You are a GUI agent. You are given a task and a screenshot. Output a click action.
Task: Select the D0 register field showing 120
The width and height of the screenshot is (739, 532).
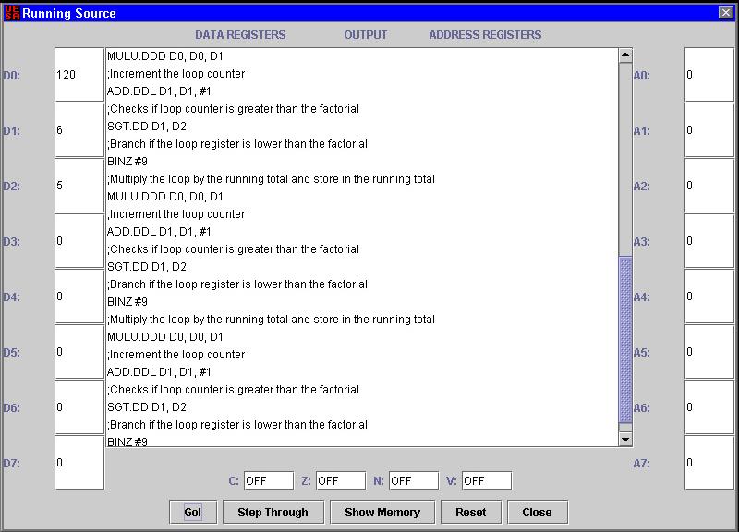[79, 75]
